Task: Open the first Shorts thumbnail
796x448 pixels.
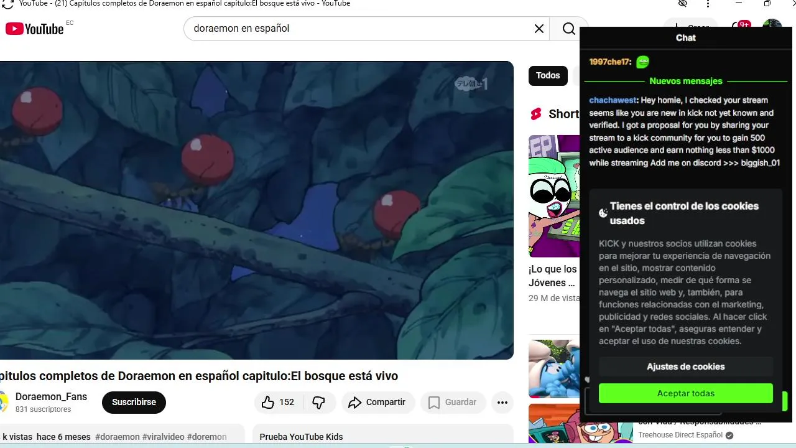Action: tap(554, 196)
